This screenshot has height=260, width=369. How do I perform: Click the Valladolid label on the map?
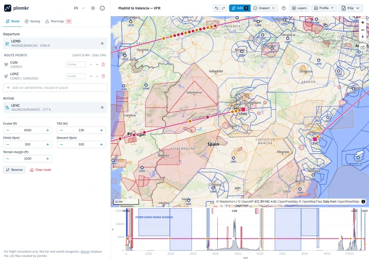pyautogui.click(x=216, y=71)
